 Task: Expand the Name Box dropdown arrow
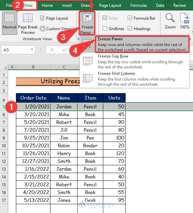(x=32, y=50)
